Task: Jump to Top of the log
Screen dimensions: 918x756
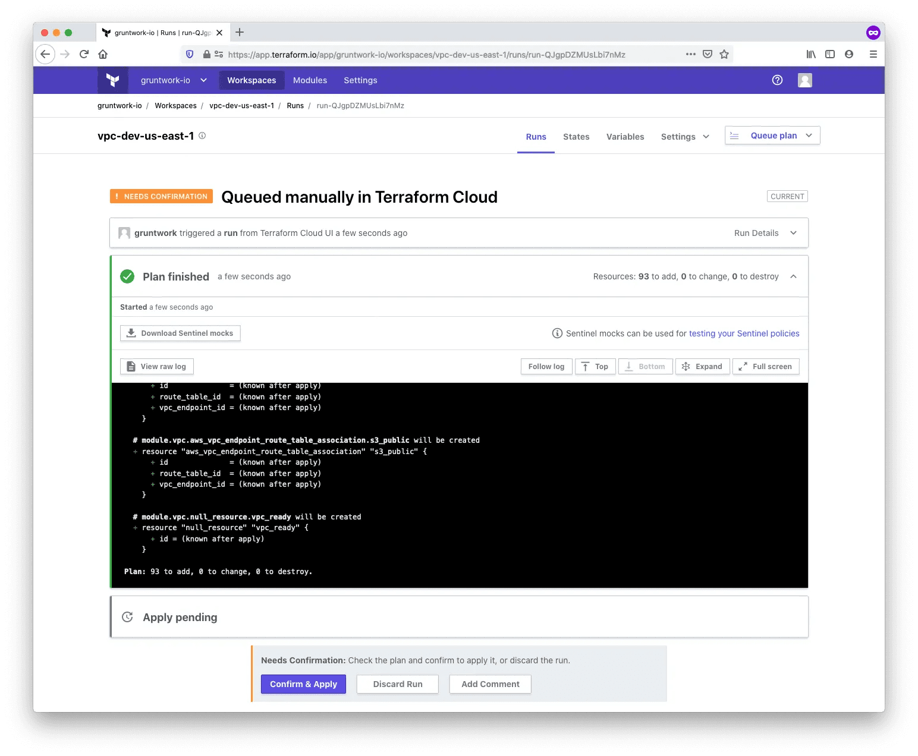Action: pos(595,367)
